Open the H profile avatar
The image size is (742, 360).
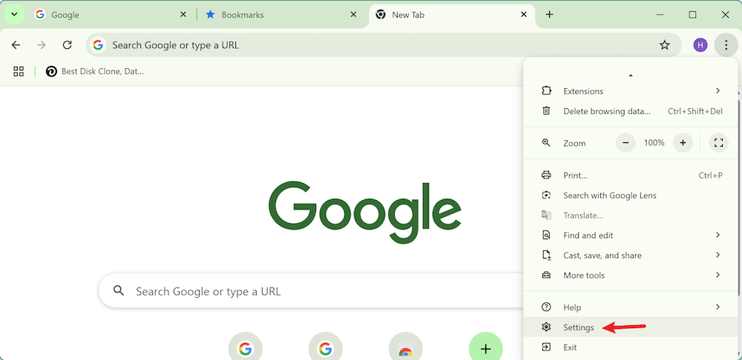[700, 45]
